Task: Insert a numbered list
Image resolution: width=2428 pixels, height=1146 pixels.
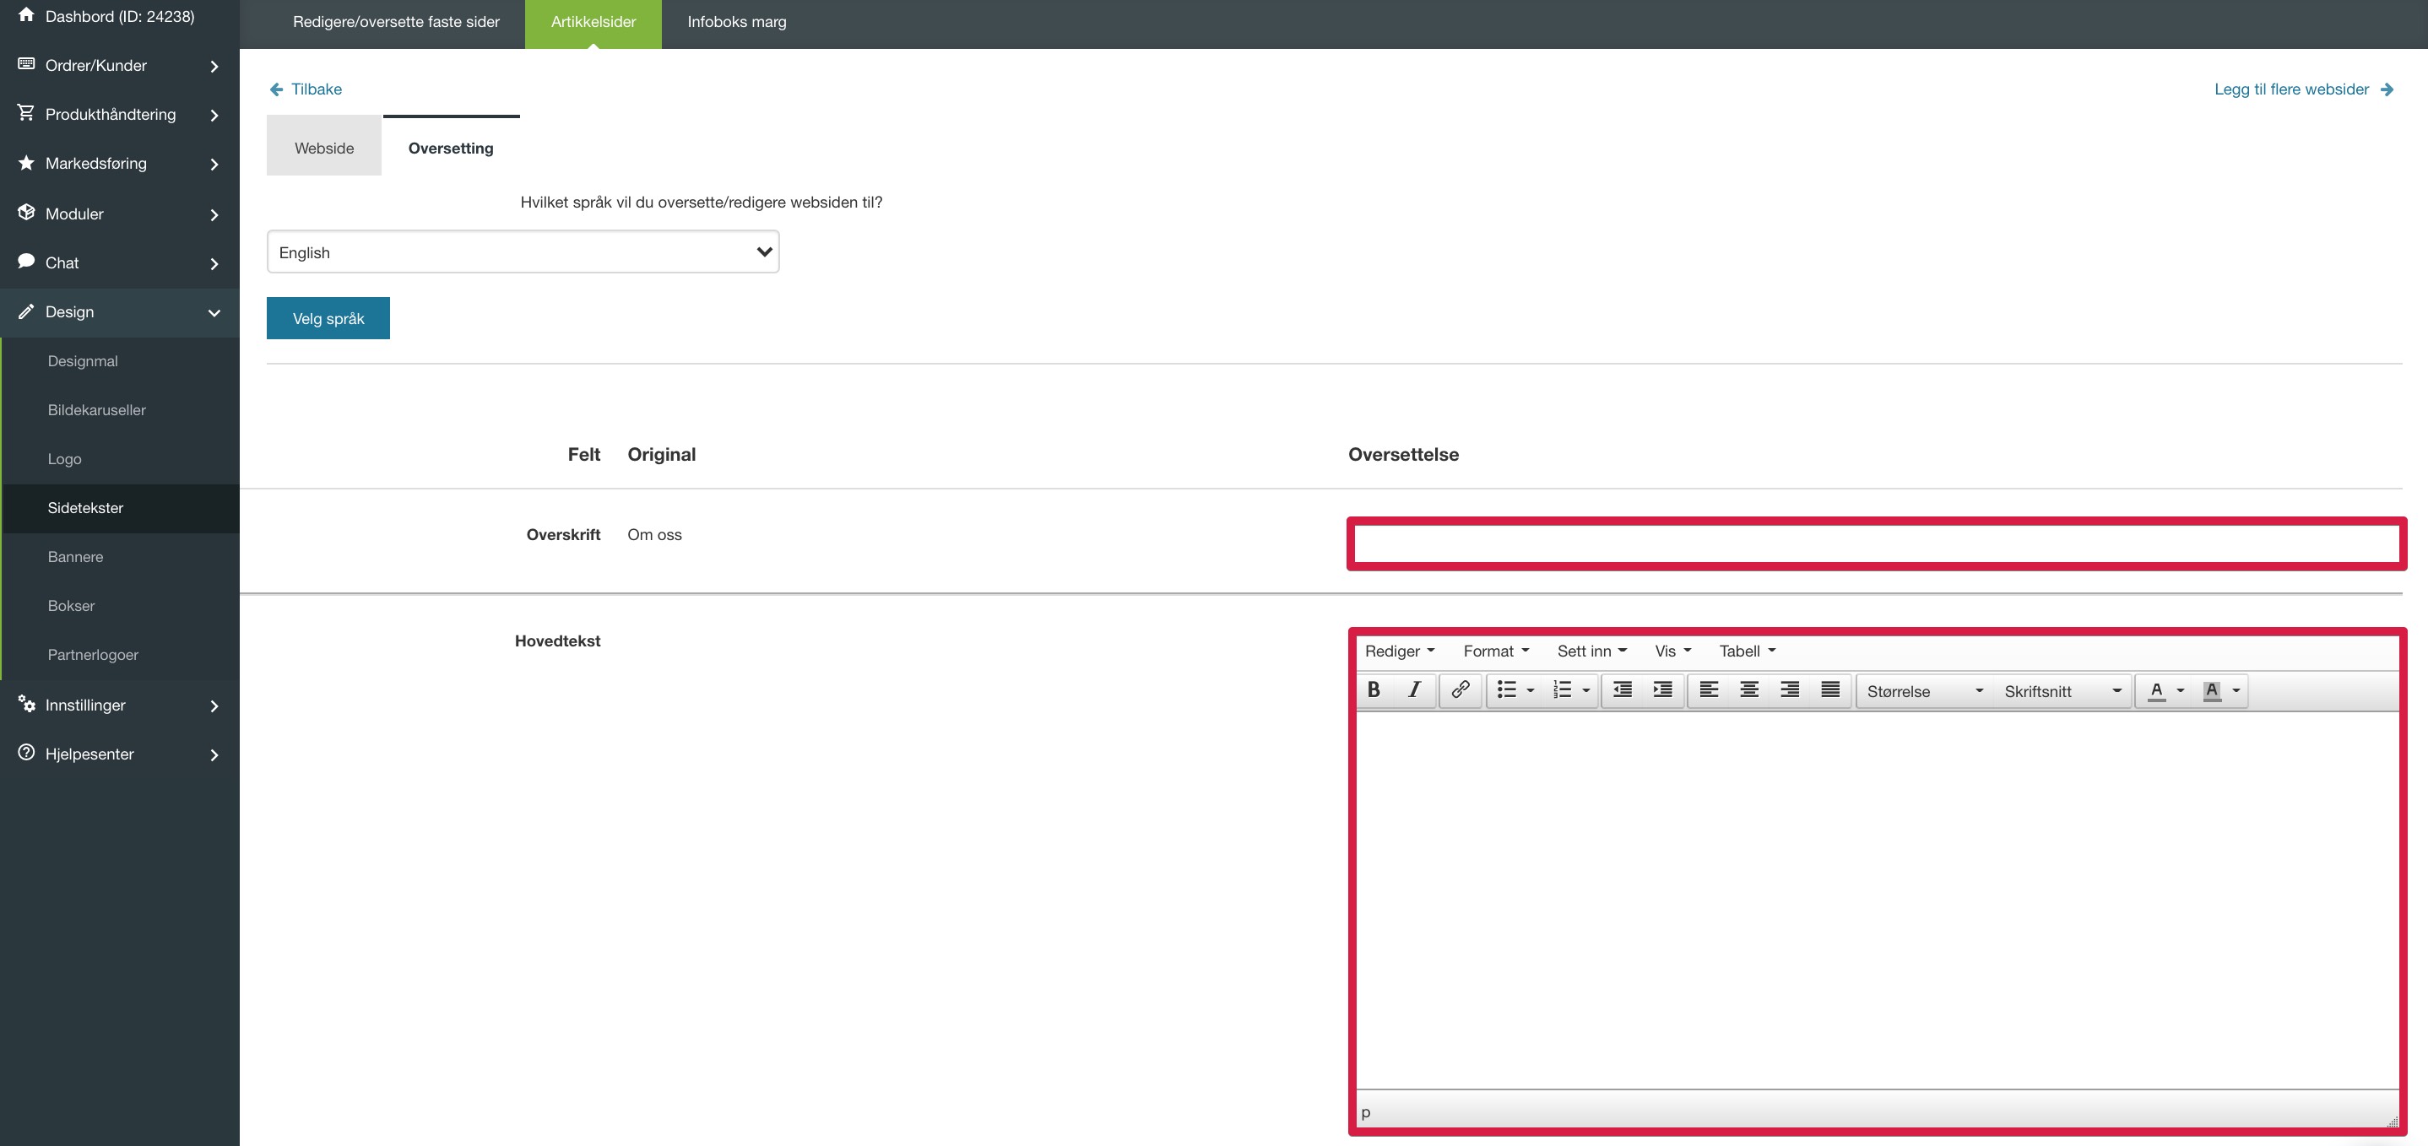Action: 1562,689
